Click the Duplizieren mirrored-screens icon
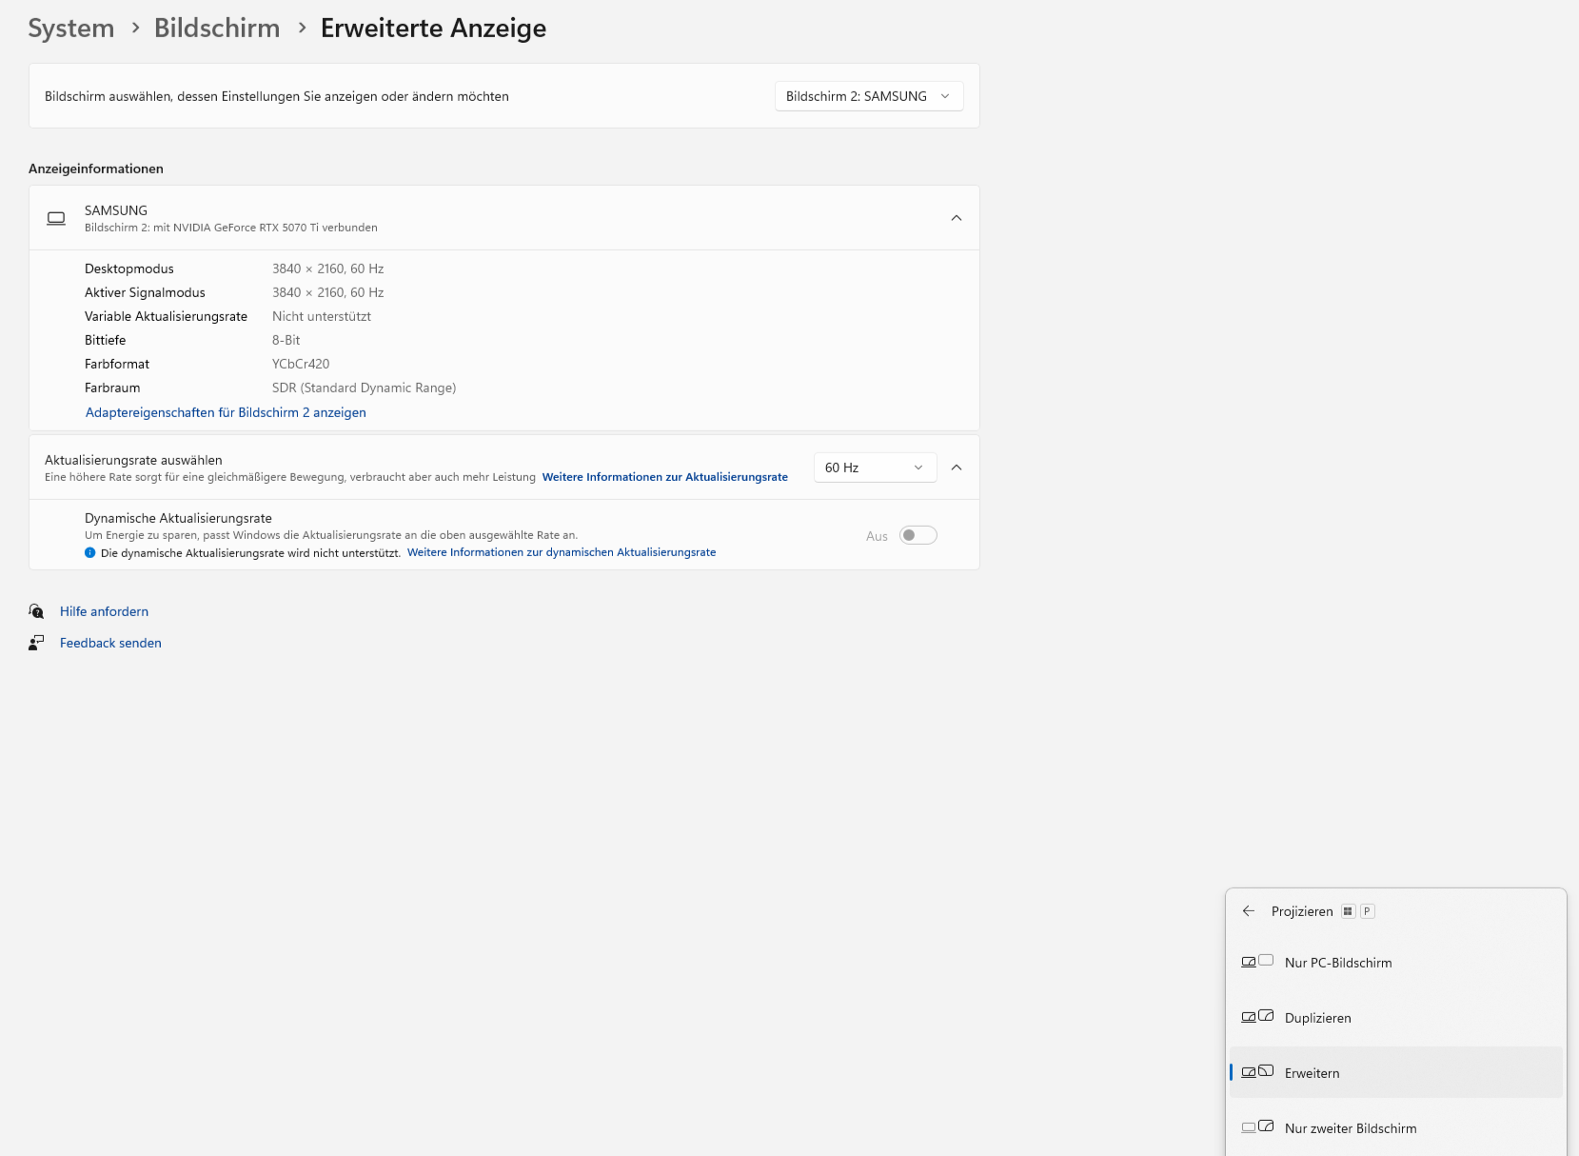Viewport: 1579px width, 1156px height. tap(1257, 1016)
